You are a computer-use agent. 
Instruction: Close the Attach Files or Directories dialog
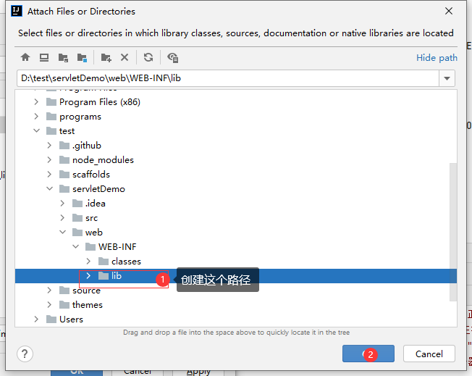tap(449, 11)
